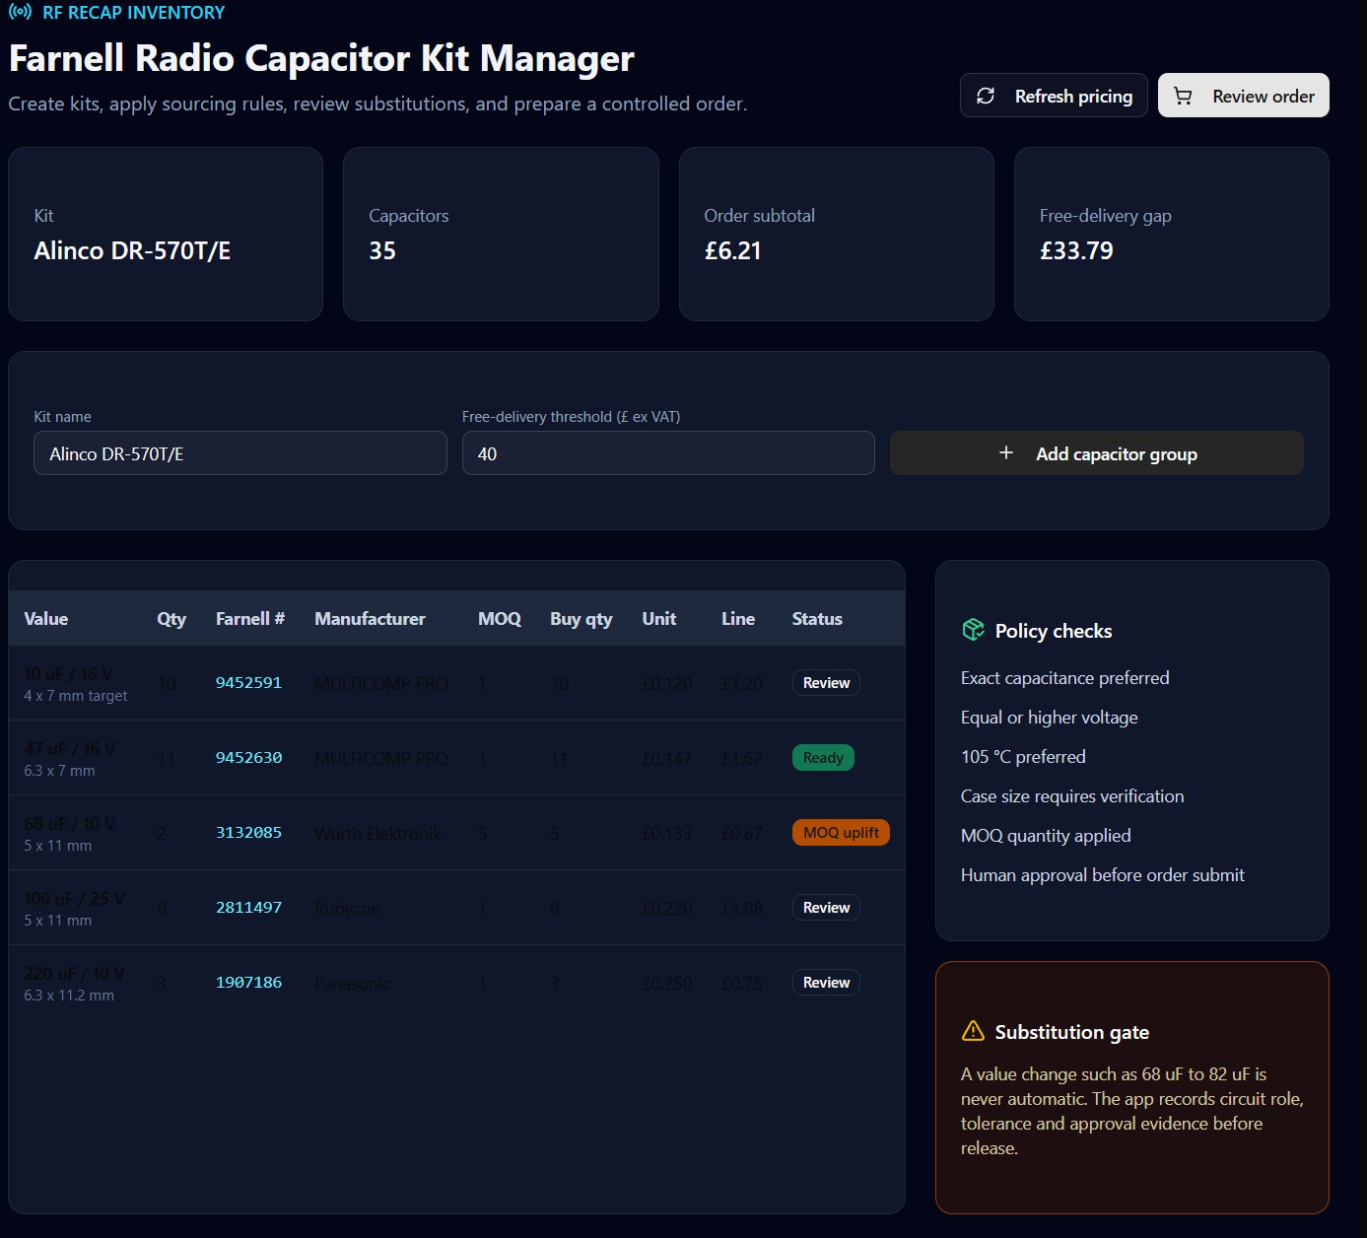Open Farnell part number 1907186
Viewport: 1367px width, 1238px height.
pyautogui.click(x=248, y=982)
